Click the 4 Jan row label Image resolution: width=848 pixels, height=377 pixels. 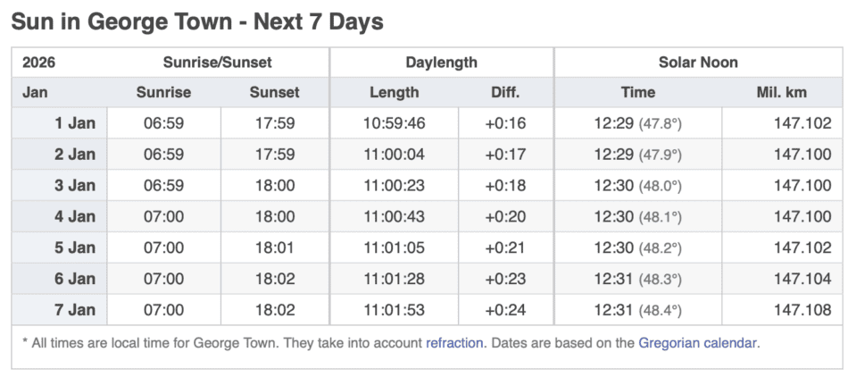tap(74, 216)
